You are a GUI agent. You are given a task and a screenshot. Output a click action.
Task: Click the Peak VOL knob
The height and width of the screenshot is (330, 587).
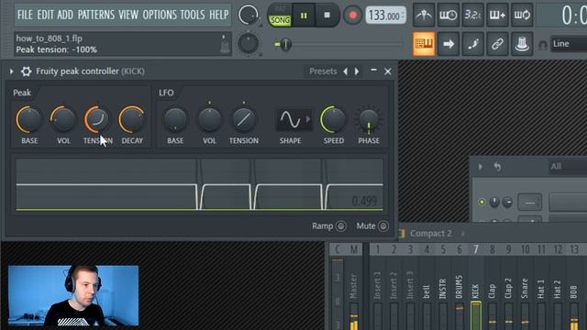63,120
